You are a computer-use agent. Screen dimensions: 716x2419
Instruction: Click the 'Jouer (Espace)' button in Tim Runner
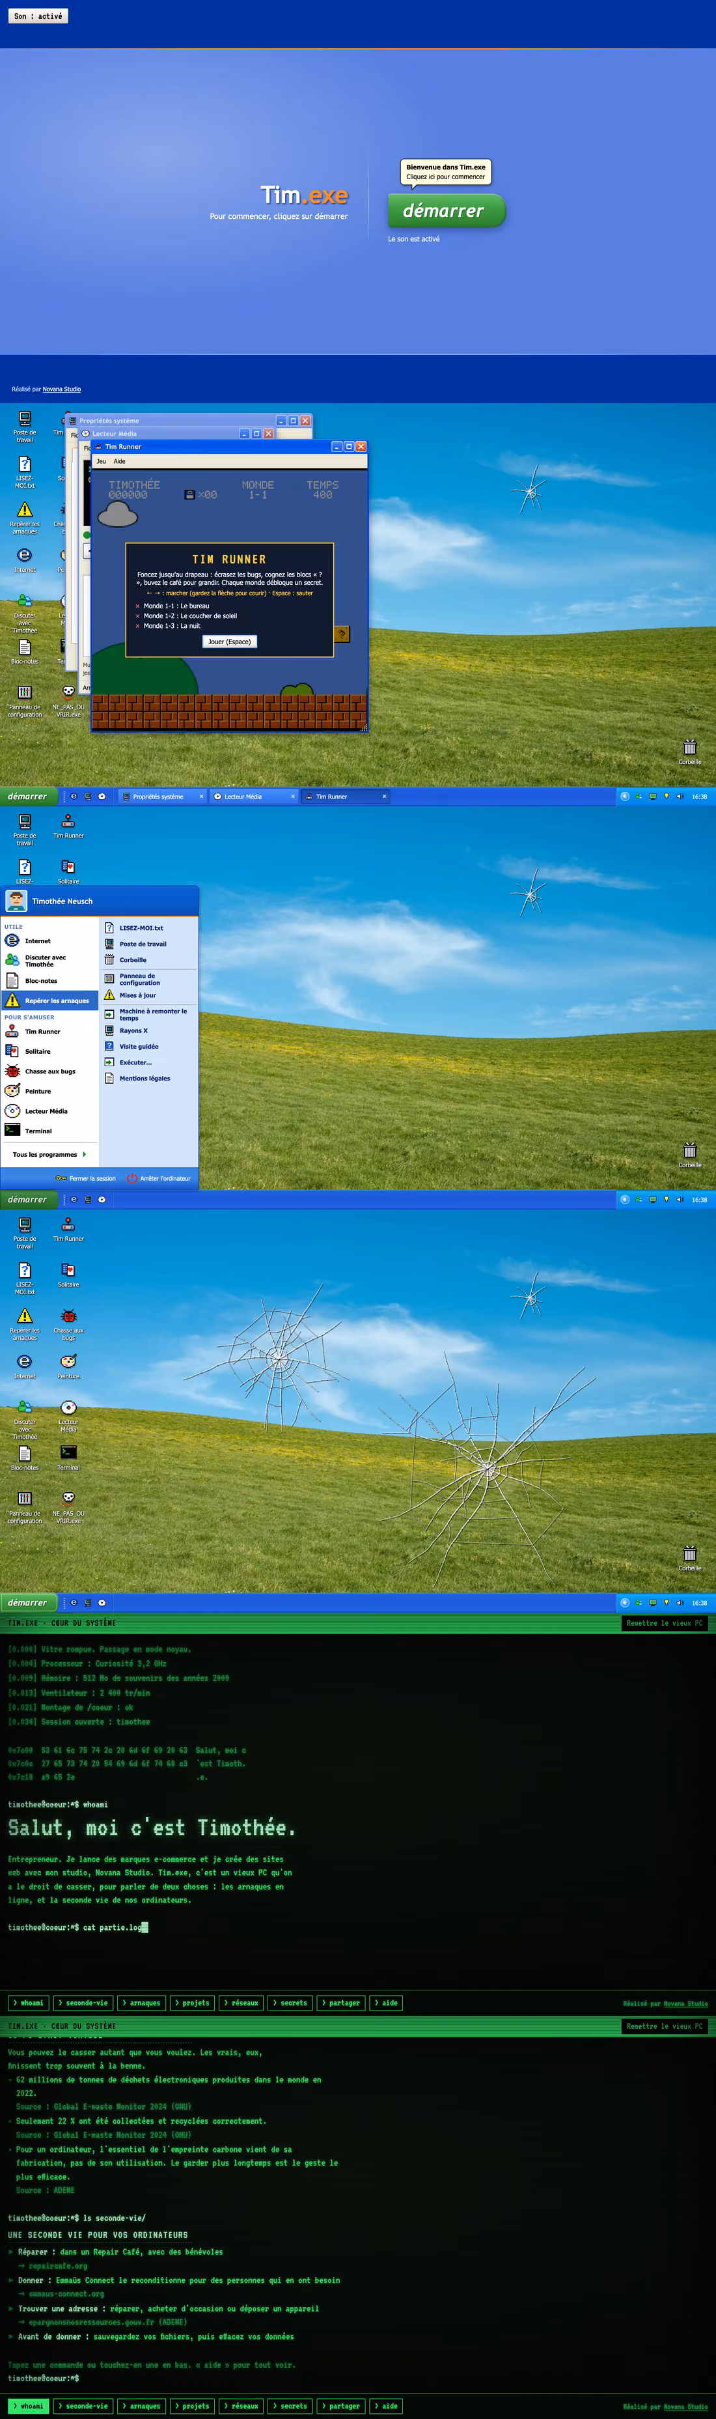coord(230,642)
